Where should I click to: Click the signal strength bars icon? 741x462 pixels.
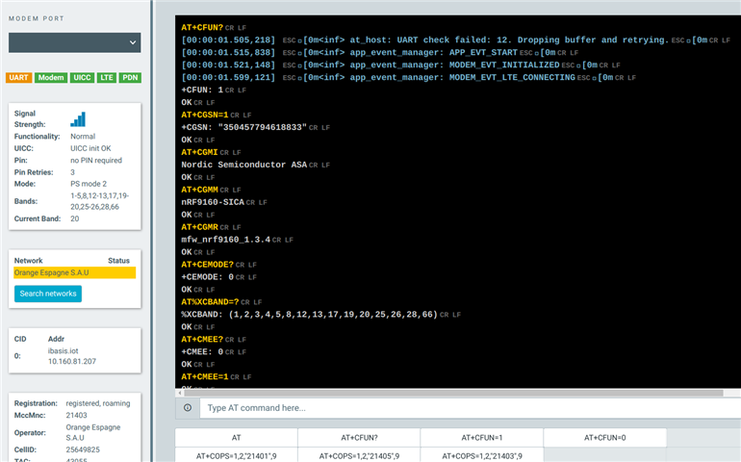[78, 119]
